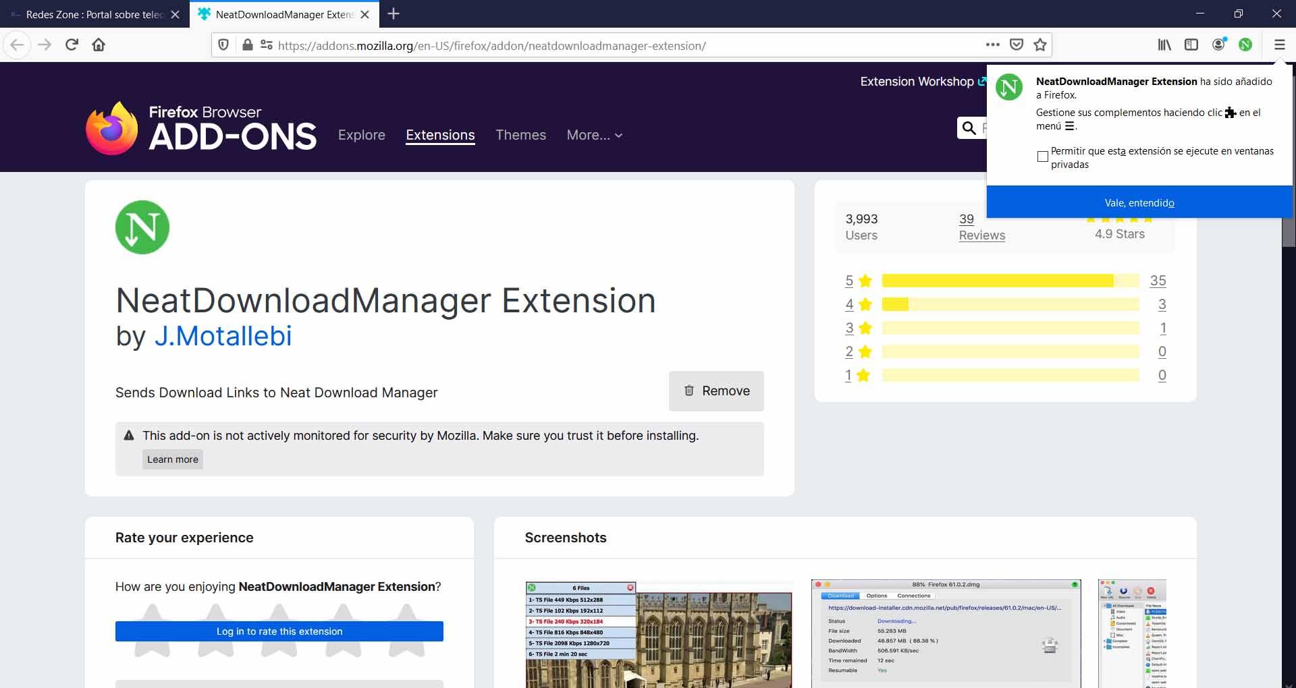This screenshot has width=1296, height=688.
Task: Open the Themes section
Action: [x=520, y=135]
